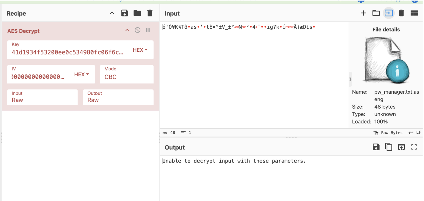Viewport: 424px width, 201px height.
Task: Clear the recipe with trash icon
Action: 150,13
